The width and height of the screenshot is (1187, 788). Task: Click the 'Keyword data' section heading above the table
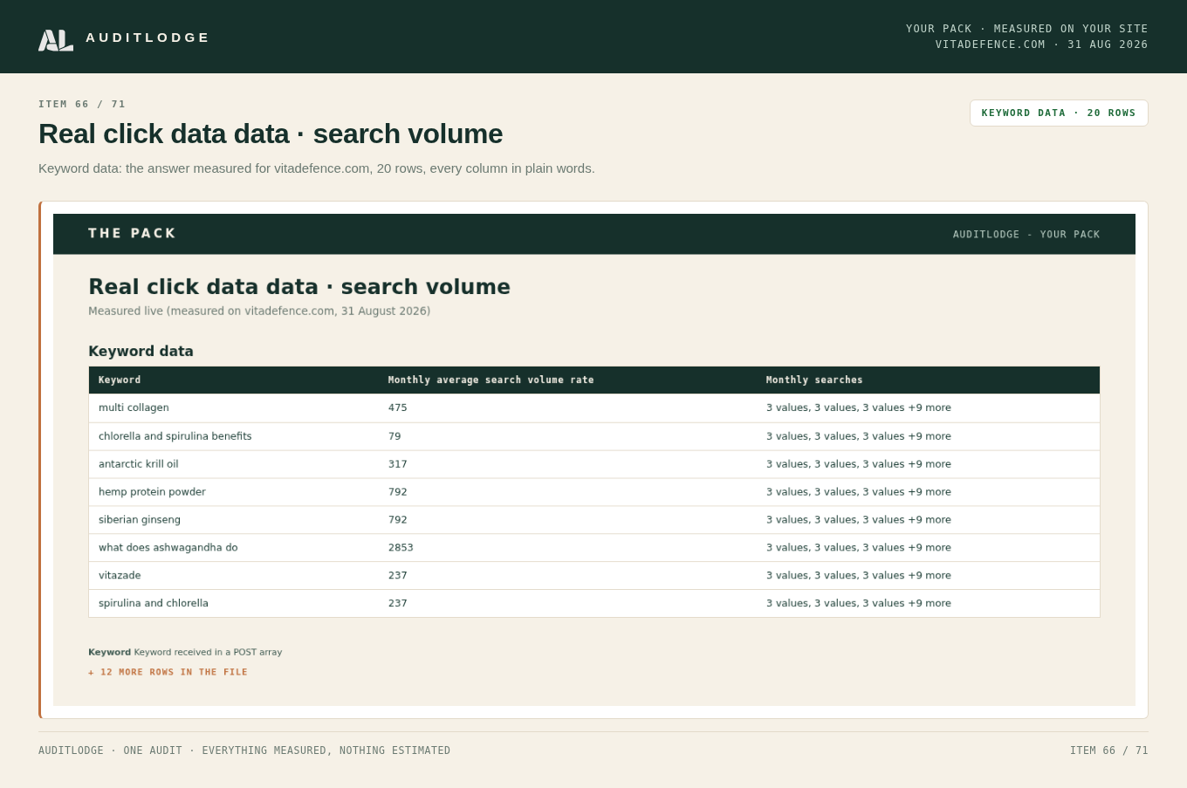(x=141, y=352)
